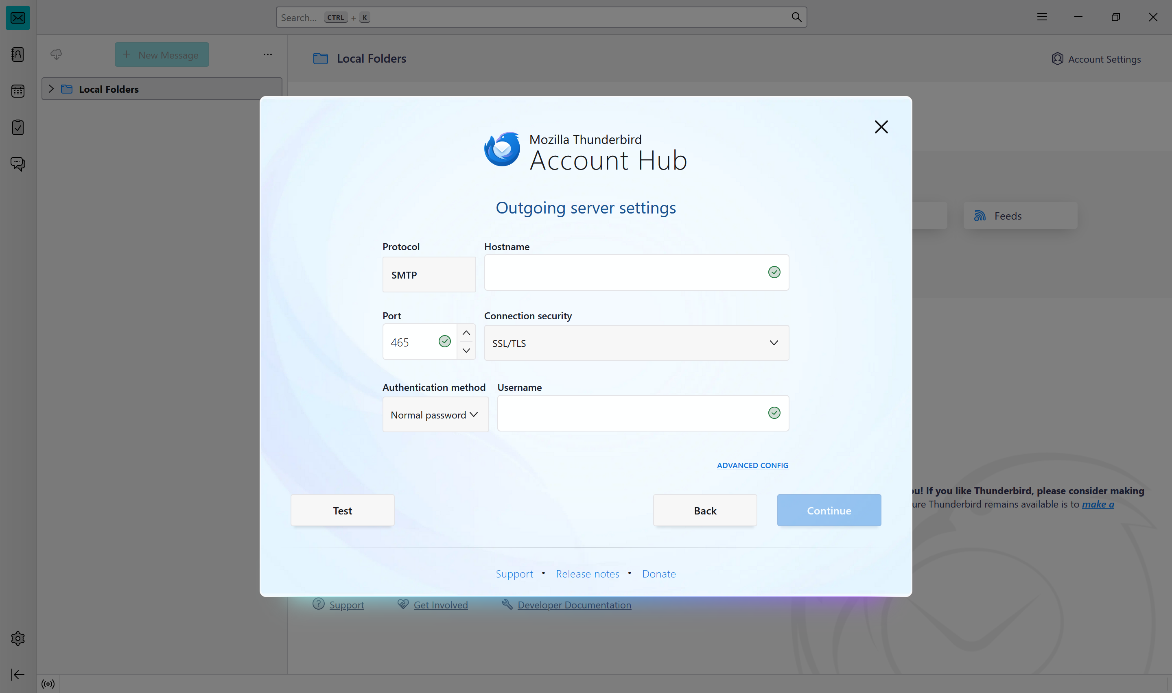
Task: Open the Donate link
Action: pyautogui.click(x=659, y=574)
